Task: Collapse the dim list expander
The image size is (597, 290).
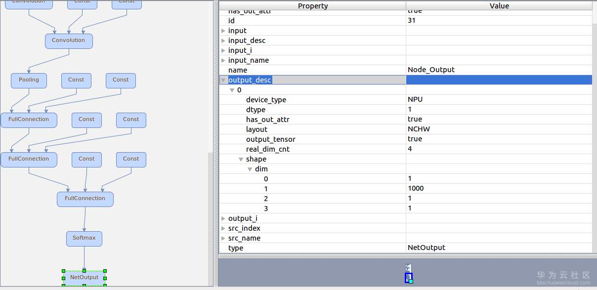Action: 250,169
